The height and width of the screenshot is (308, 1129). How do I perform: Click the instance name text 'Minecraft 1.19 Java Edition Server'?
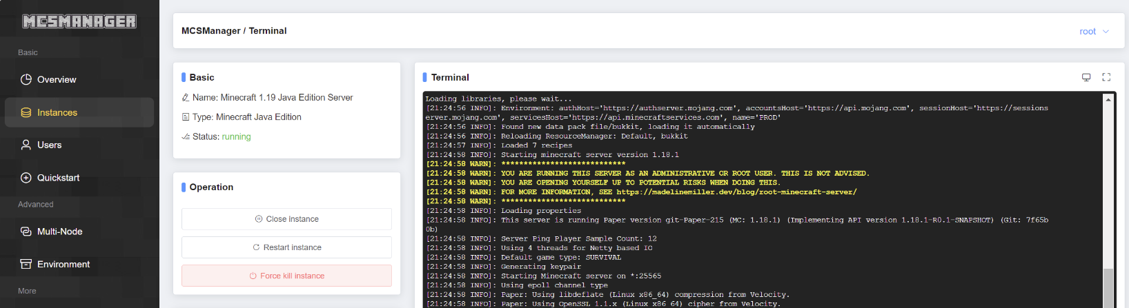tap(286, 98)
